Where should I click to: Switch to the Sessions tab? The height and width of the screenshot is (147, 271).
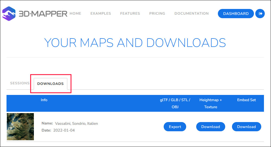click(20, 83)
